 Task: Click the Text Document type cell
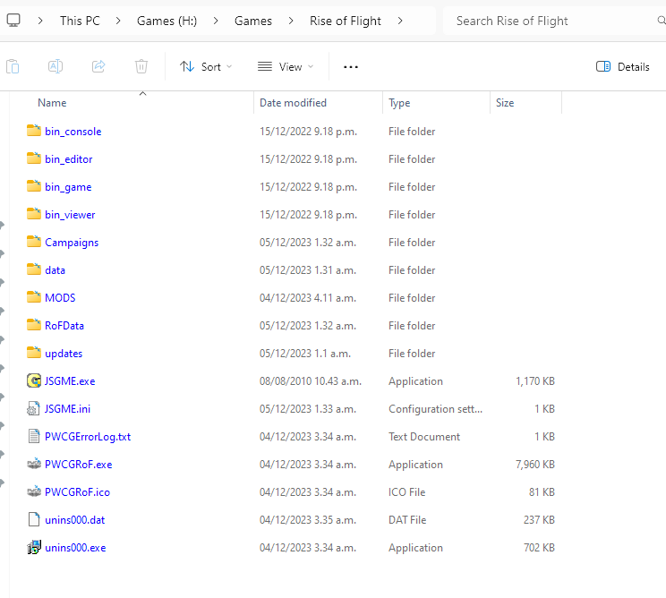424,437
